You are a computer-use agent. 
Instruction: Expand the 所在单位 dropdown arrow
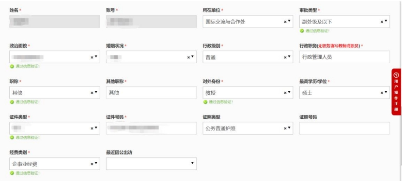[x=289, y=21]
